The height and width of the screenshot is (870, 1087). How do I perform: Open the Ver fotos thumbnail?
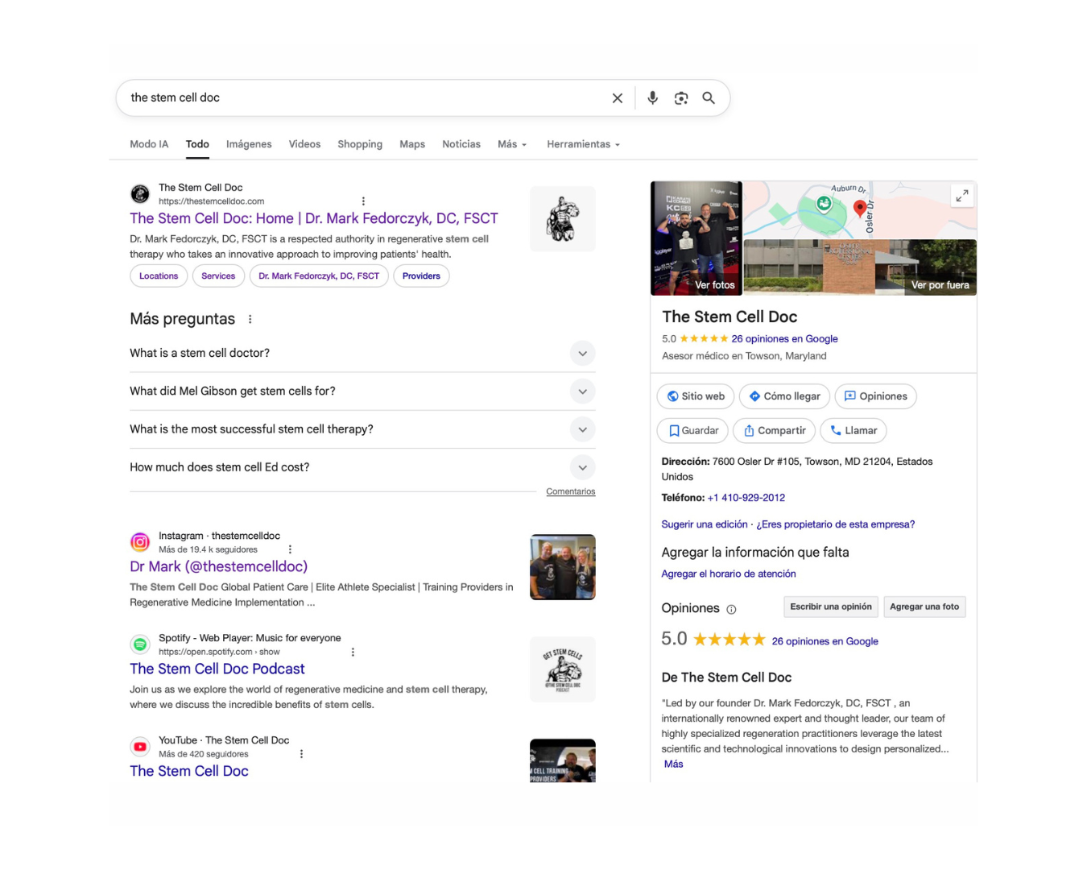[x=696, y=238]
